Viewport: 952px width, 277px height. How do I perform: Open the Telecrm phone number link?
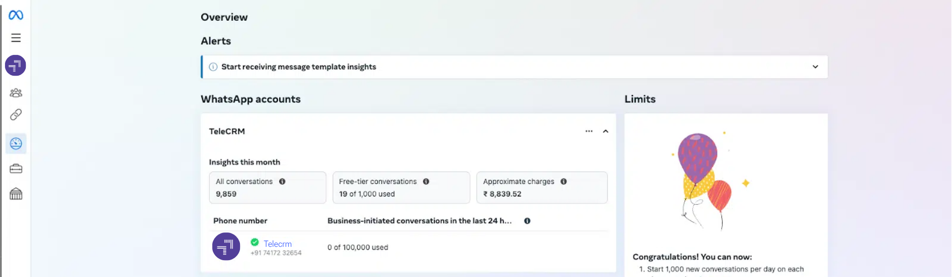[x=277, y=244]
